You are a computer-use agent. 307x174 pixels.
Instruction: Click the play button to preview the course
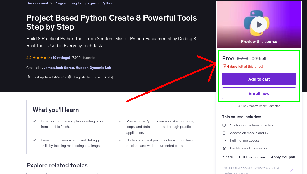click(x=259, y=24)
